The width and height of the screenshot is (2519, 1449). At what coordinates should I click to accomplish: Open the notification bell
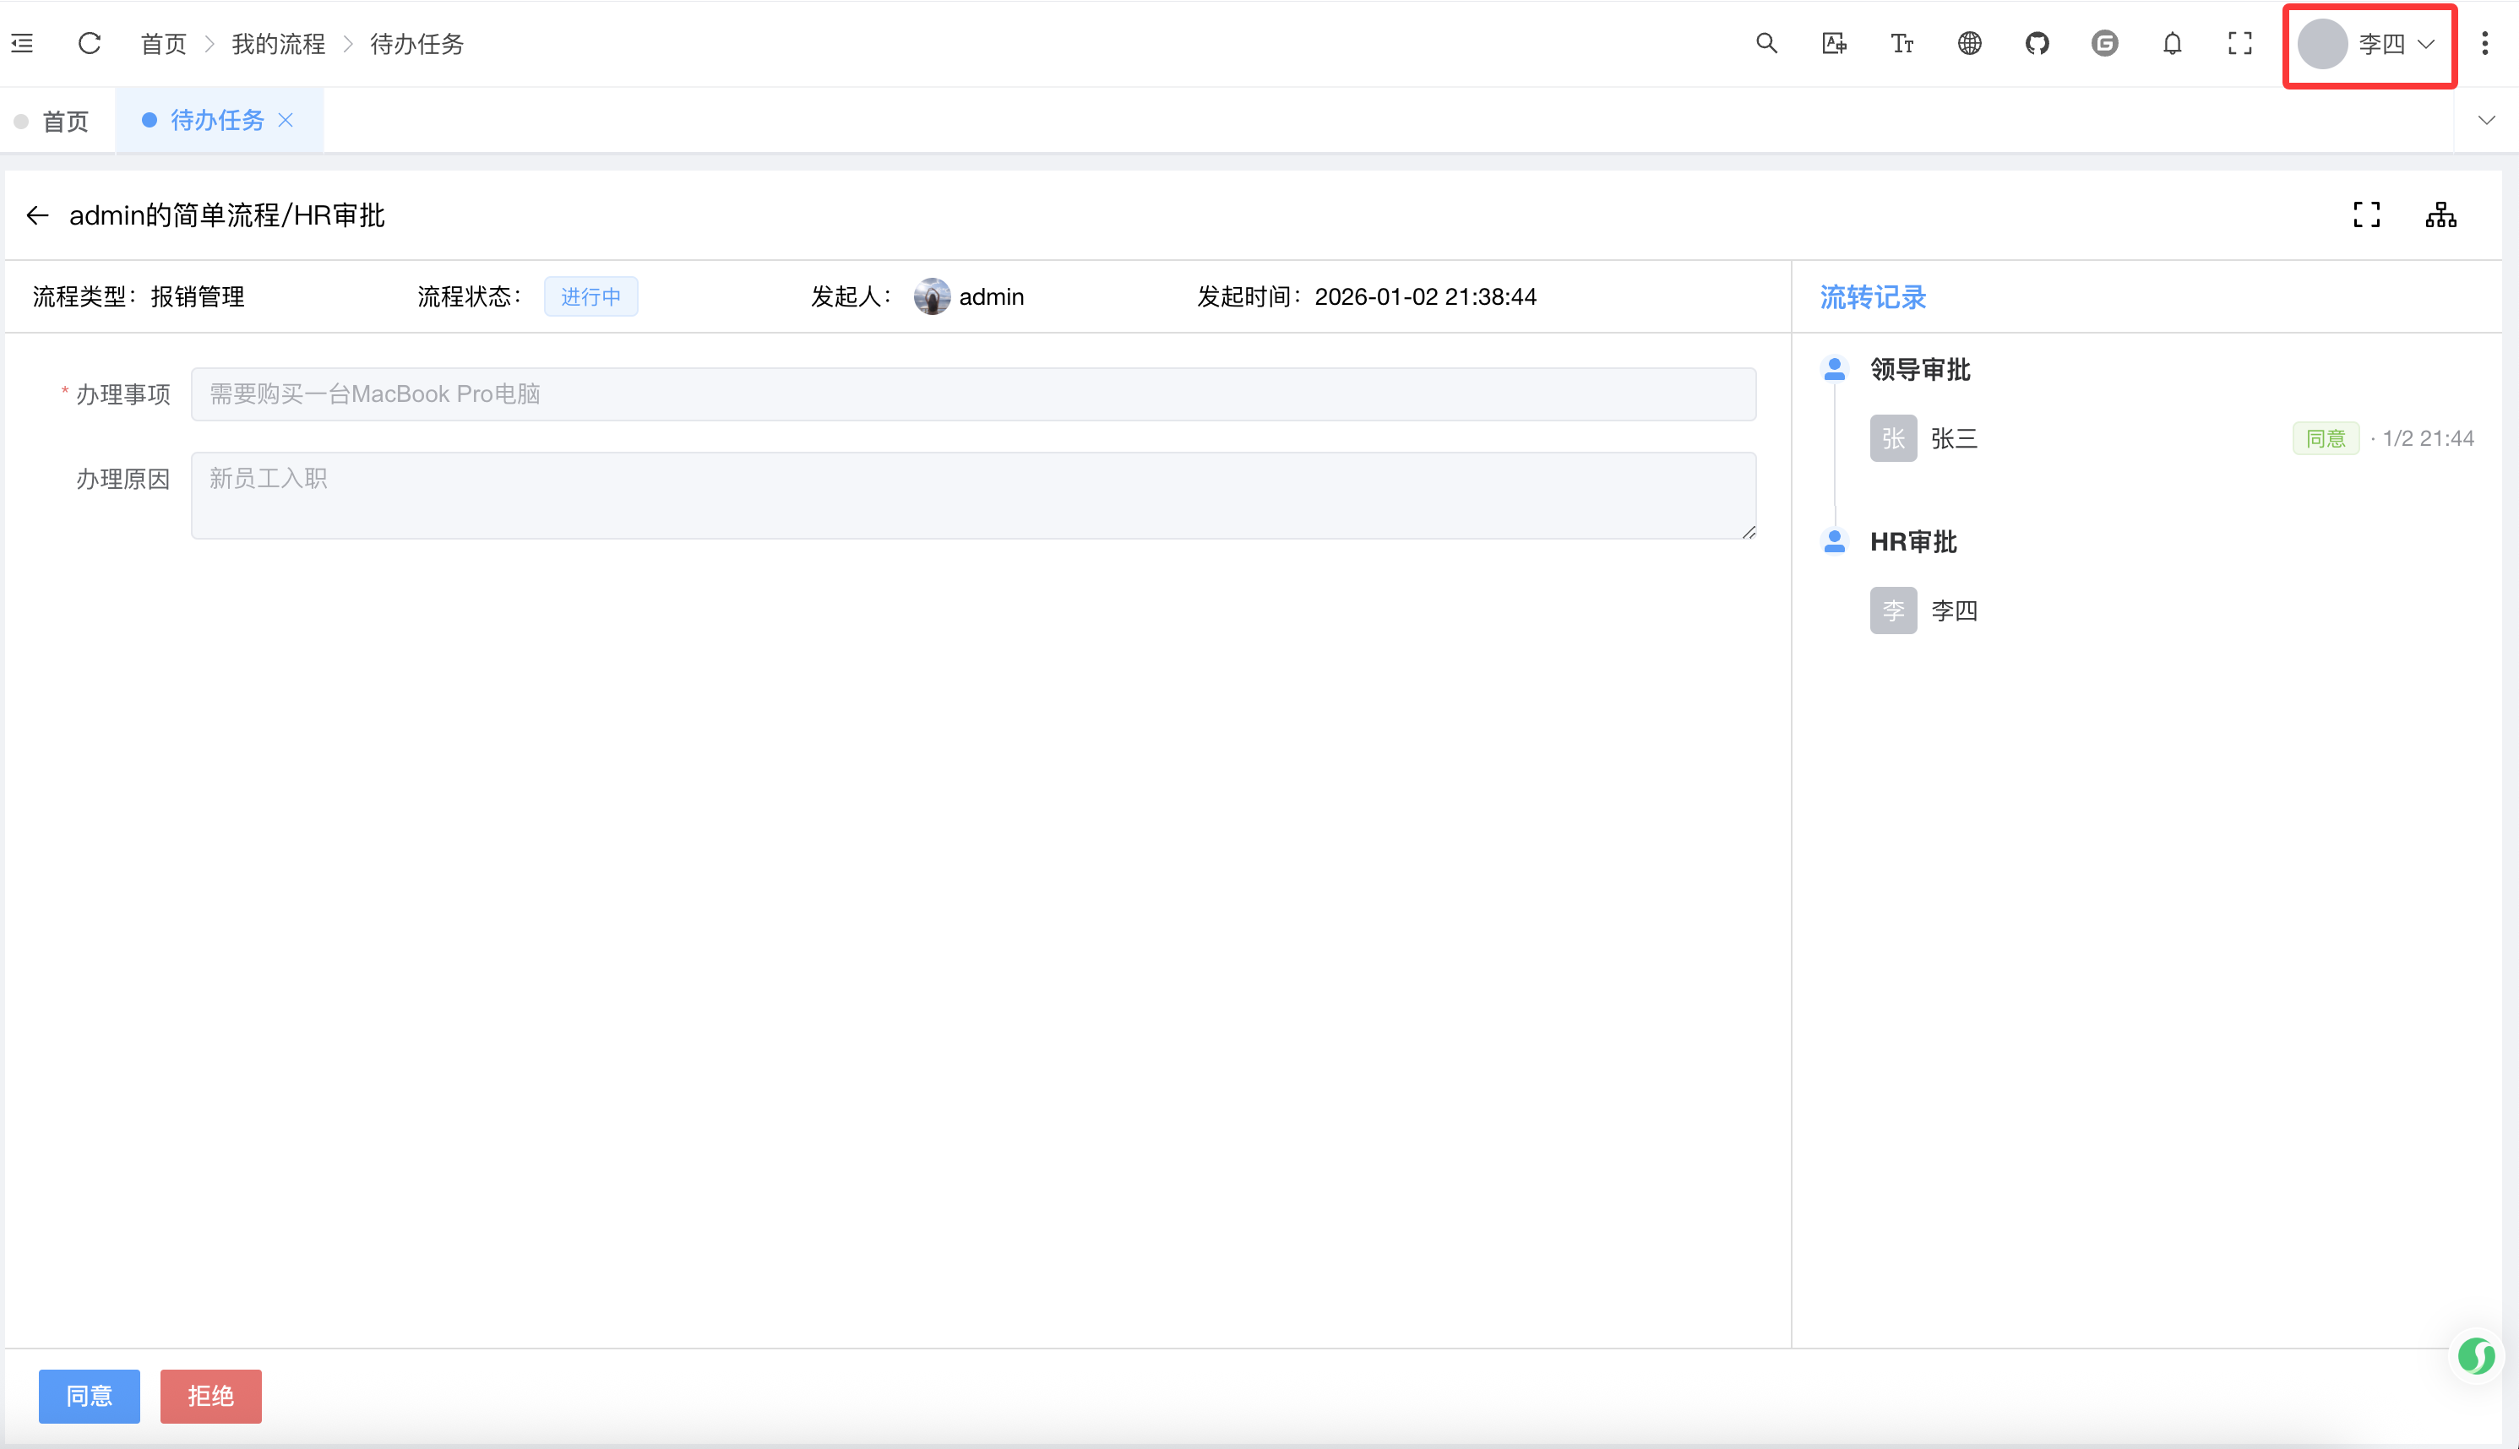tap(2173, 43)
